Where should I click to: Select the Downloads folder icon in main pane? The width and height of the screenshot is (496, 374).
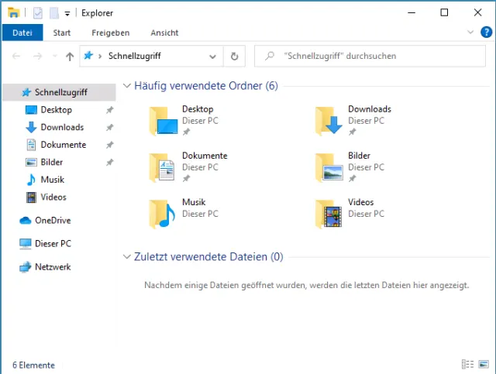click(329, 121)
